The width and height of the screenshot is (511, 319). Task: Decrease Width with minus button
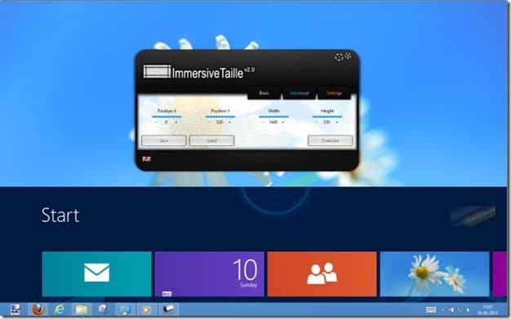[x=263, y=122]
